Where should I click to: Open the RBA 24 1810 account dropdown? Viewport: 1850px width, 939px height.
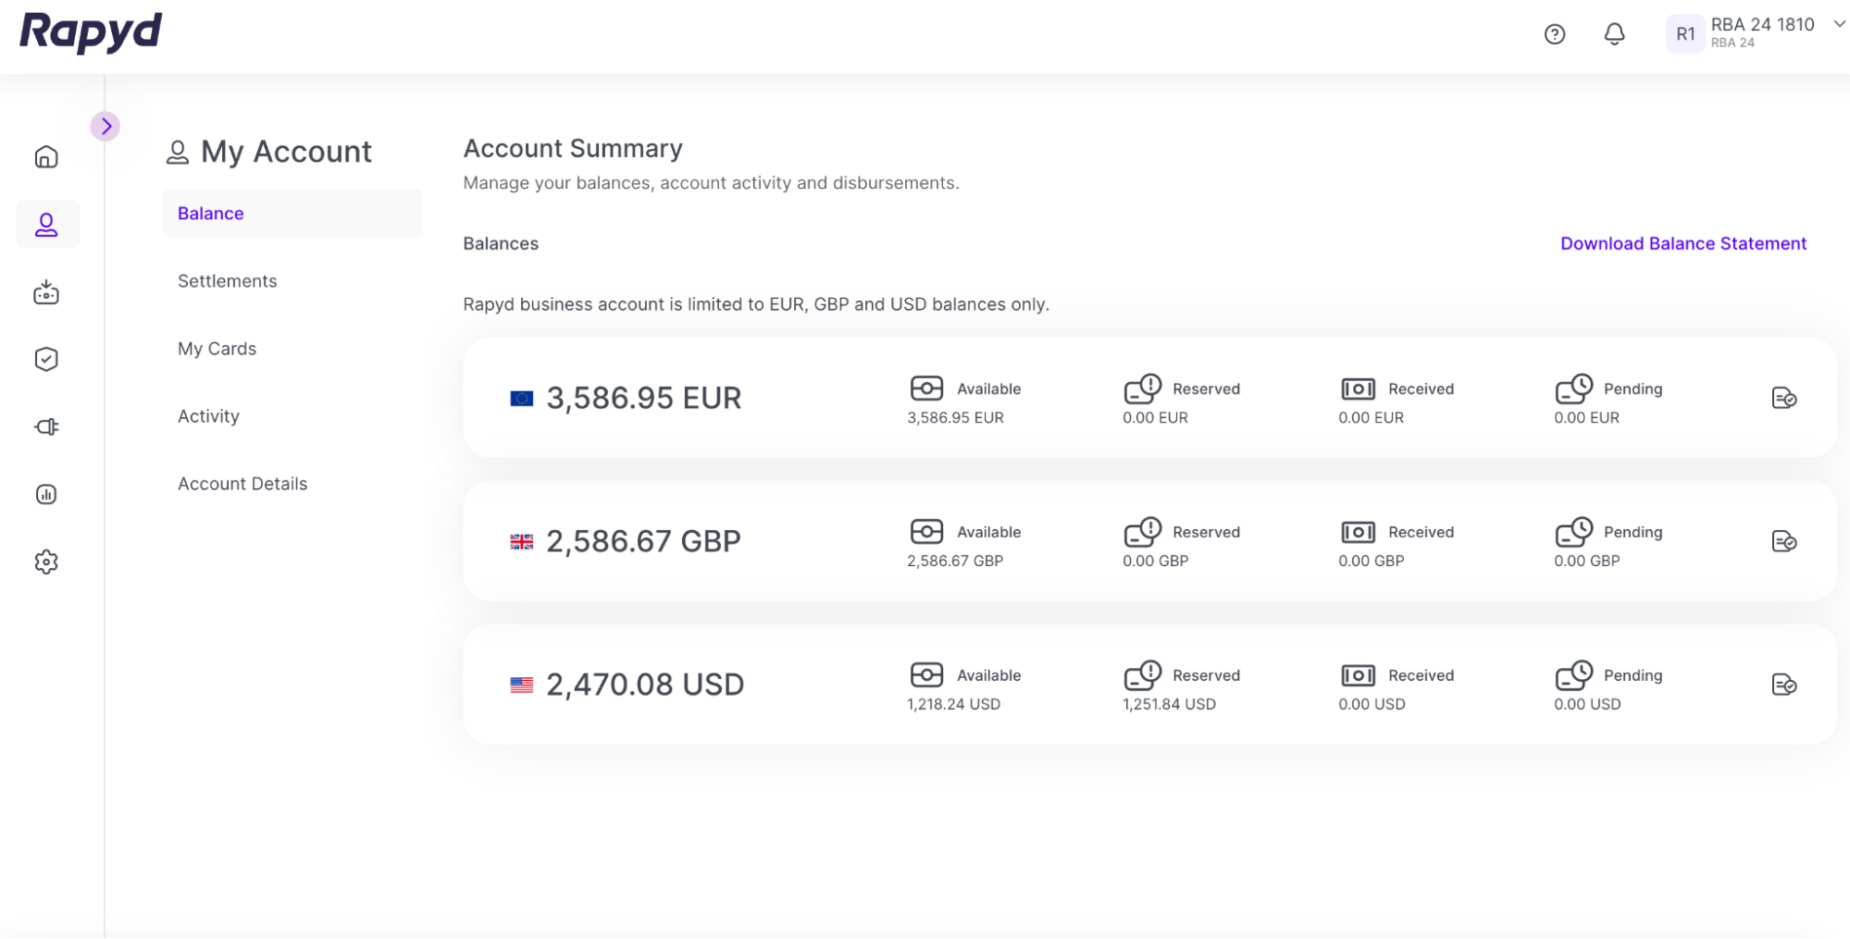1839,25
